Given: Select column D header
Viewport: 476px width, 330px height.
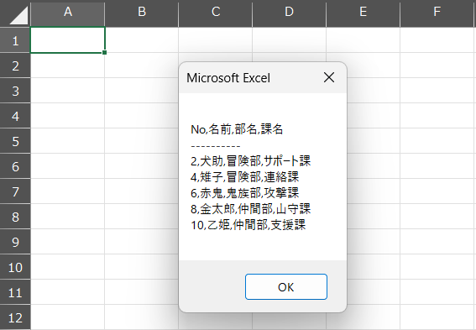Looking at the screenshot, I should click(x=290, y=13).
